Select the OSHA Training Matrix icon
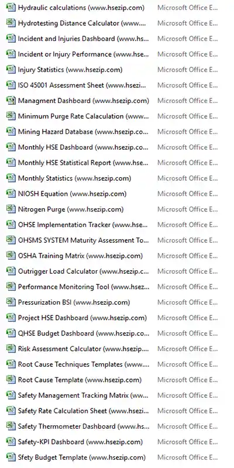The width and height of the screenshot is (234, 468). point(11,256)
